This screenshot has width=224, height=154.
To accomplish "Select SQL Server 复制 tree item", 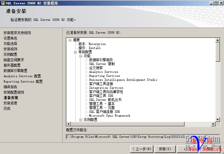I will click(102, 64).
